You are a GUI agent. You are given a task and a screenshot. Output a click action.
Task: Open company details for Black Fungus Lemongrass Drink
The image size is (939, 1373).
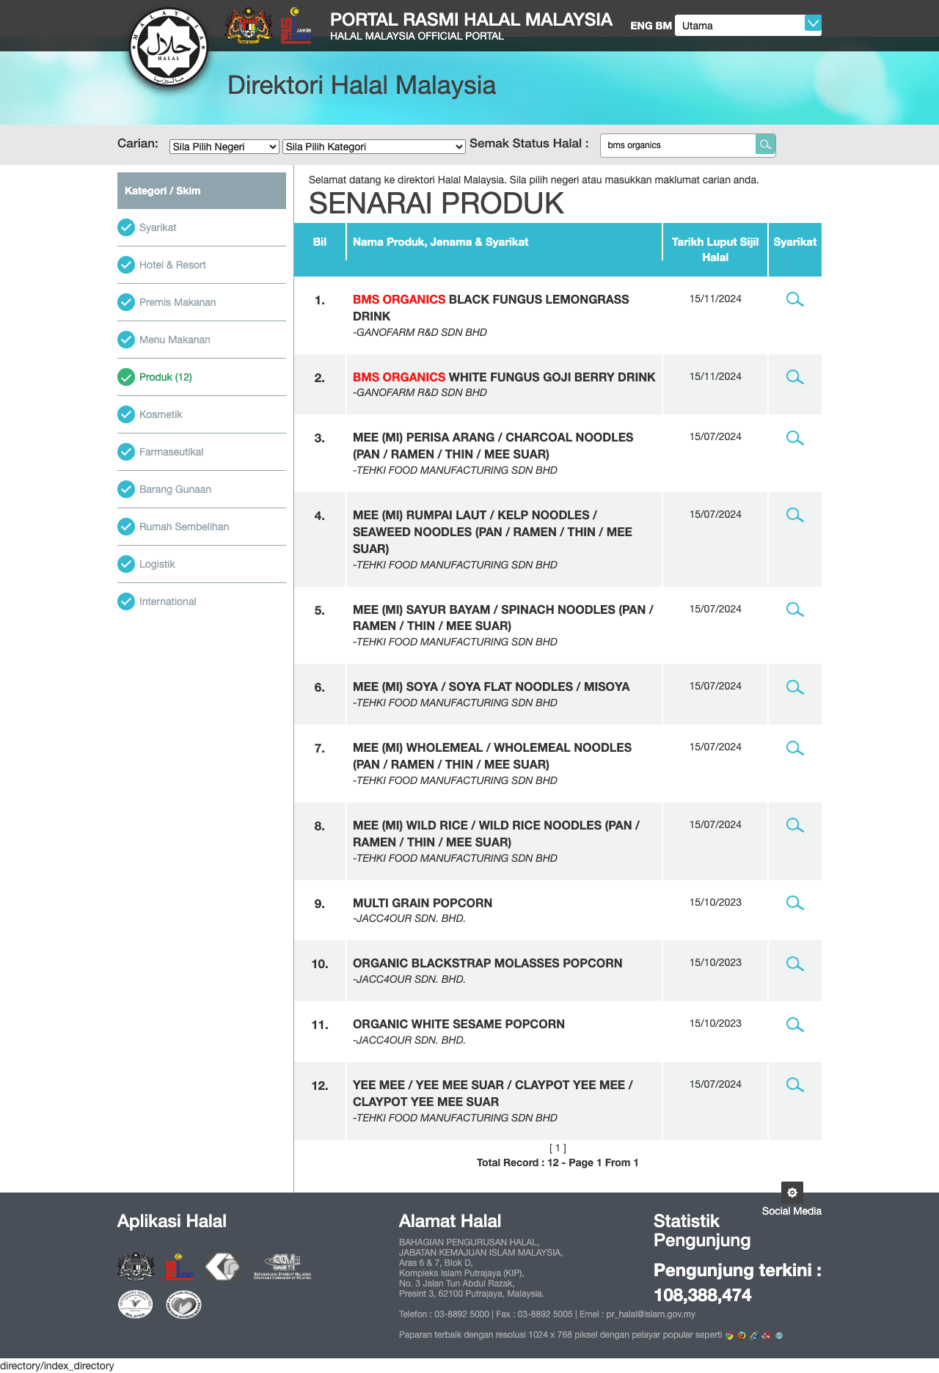pyautogui.click(x=794, y=299)
